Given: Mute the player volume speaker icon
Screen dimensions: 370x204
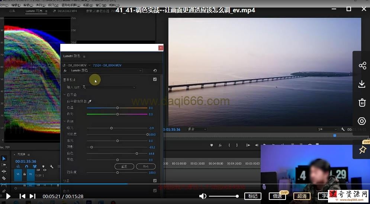Looking at the screenshot, I should coord(202,196).
